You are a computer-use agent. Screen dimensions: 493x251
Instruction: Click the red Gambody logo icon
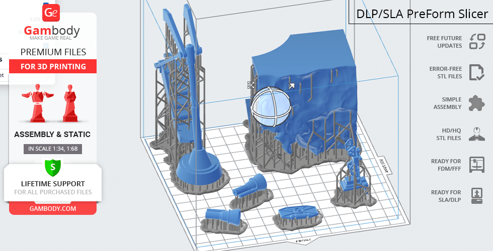(x=51, y=13)
